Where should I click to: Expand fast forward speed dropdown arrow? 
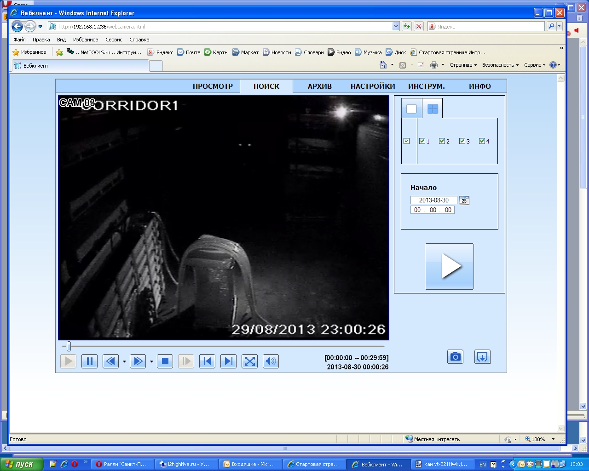point(151,362)
